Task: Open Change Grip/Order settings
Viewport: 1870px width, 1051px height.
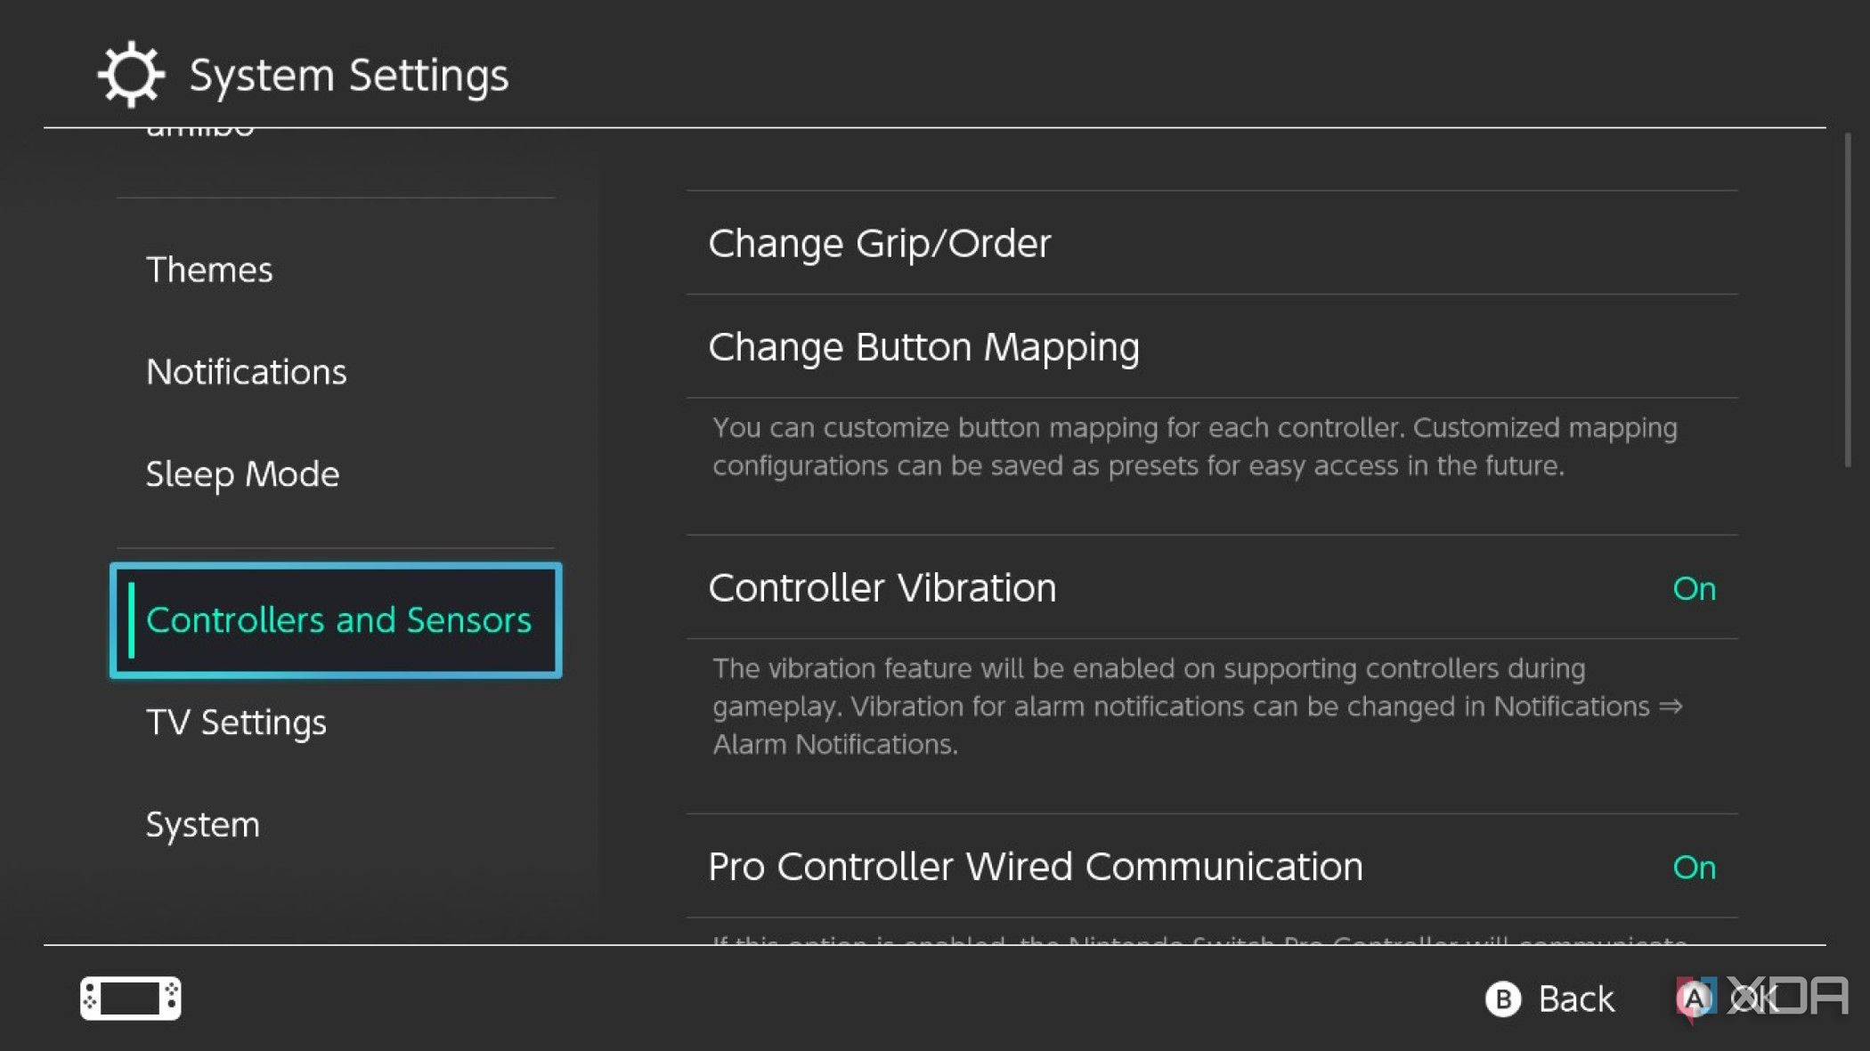Action: click(880, 243)
